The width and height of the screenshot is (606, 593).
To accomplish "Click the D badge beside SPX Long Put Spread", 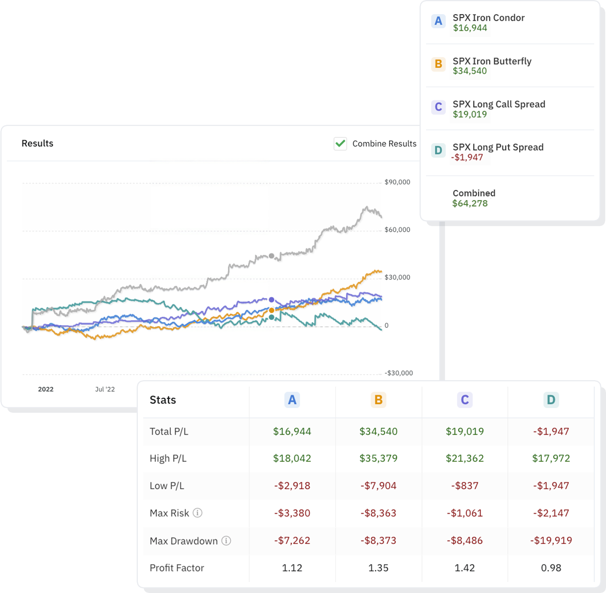I will coord(438,150).
